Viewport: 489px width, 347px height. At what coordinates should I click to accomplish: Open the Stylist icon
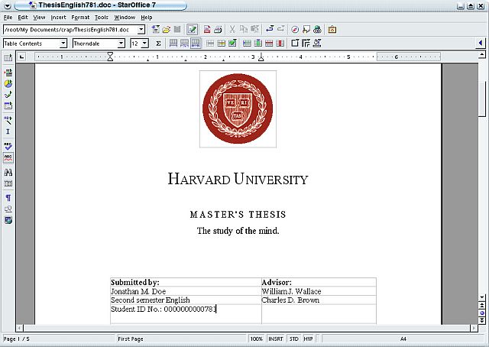(x=306, y=30)
